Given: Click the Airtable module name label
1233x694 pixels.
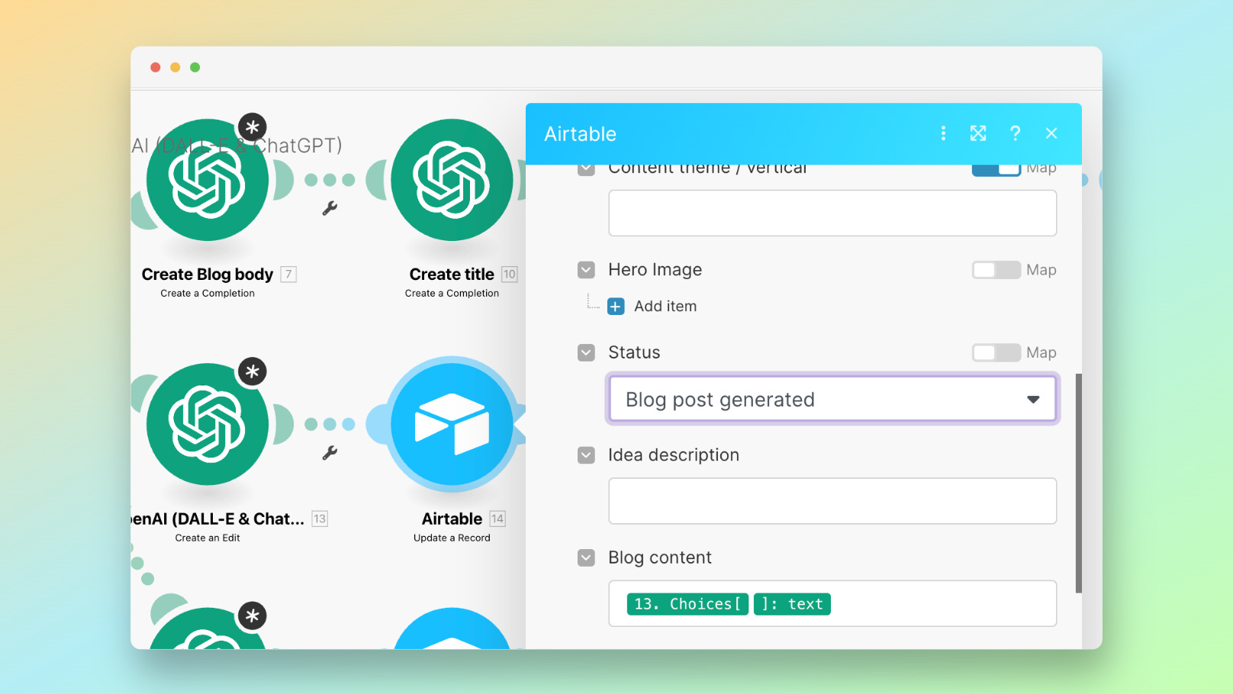Looking at the screenshot, I should click(452, 519).
